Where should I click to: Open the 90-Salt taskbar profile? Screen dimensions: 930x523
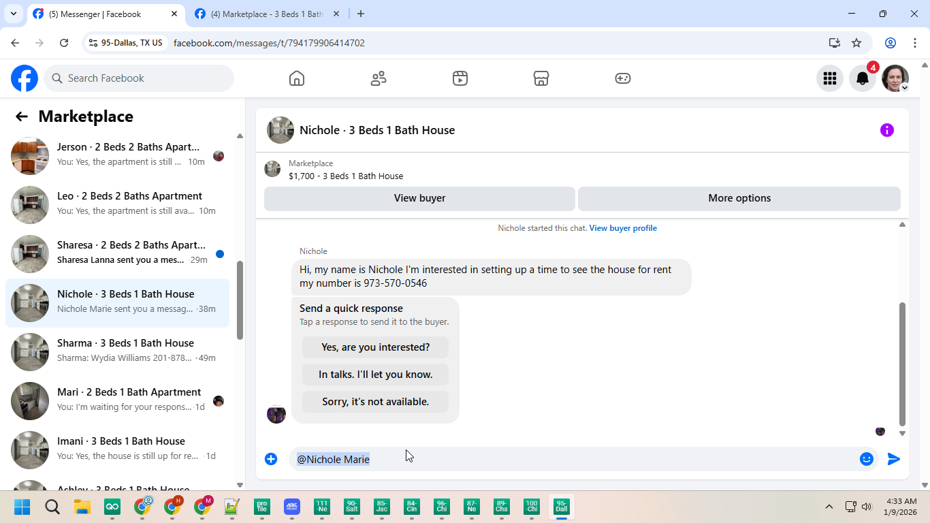[352, 507]
